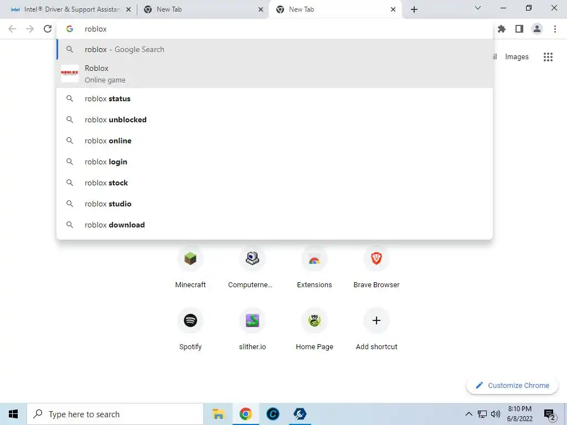Close the middle New Tab
The height and width of the screenshot is (425, 567).
[261, 10]
